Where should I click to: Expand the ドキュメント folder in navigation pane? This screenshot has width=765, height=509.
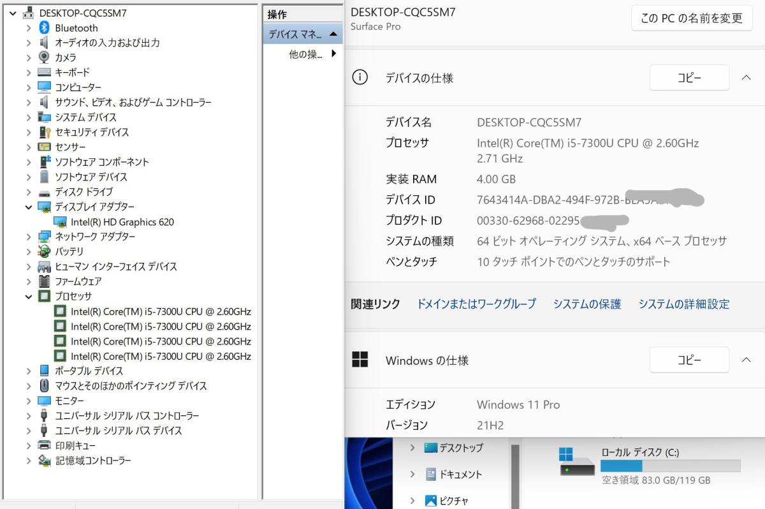[x=412, y=474]
